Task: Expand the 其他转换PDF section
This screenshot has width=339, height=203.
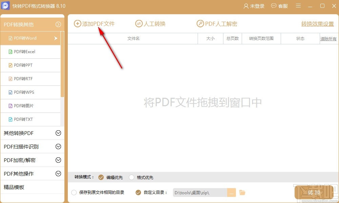Action: click(x=58, y=133)
